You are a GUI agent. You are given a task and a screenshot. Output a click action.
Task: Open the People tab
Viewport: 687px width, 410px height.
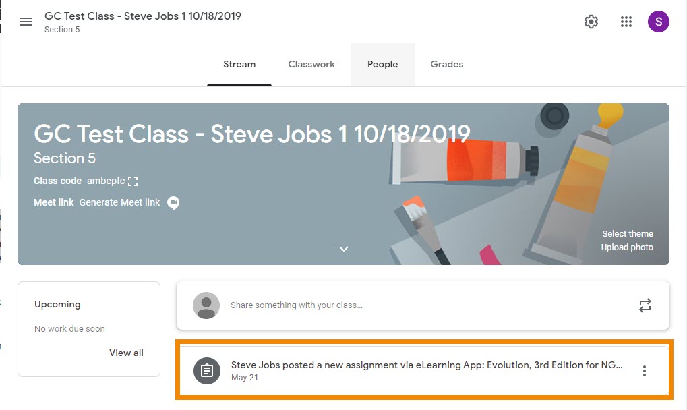coord(382,65)
